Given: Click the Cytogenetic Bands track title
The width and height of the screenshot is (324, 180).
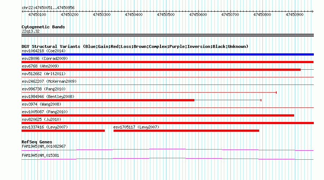Looking at the screenshot, I should click(x=43, y=27).
